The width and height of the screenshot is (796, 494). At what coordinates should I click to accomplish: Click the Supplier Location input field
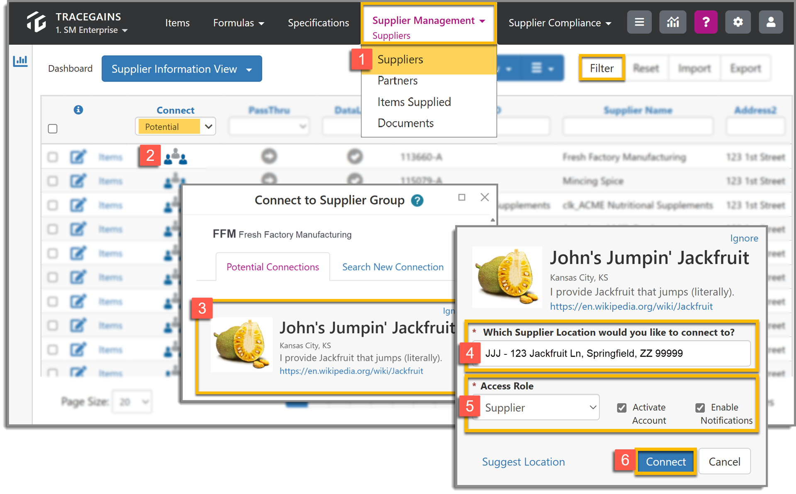point(611,353)
